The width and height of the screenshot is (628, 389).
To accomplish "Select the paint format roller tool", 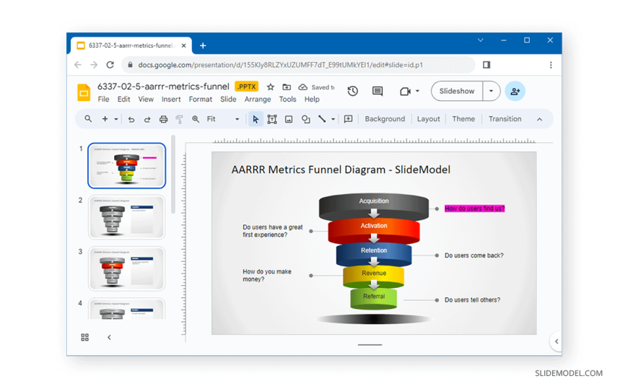I will (x=179, y=119).
